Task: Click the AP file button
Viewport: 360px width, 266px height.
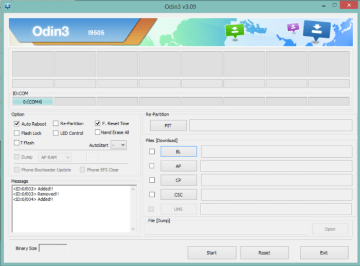Action: point(178,166)
